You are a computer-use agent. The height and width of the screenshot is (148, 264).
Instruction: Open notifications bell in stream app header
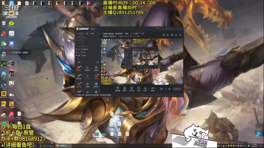[x=176, y=35]
